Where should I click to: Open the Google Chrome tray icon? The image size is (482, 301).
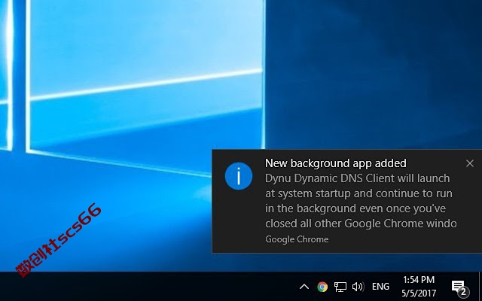322,287
